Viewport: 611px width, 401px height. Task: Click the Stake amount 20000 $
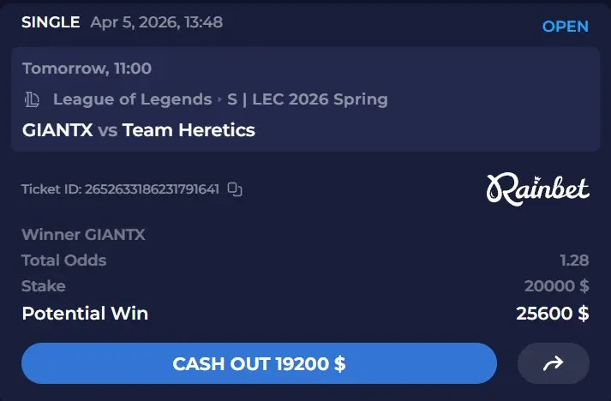point(556,286)
